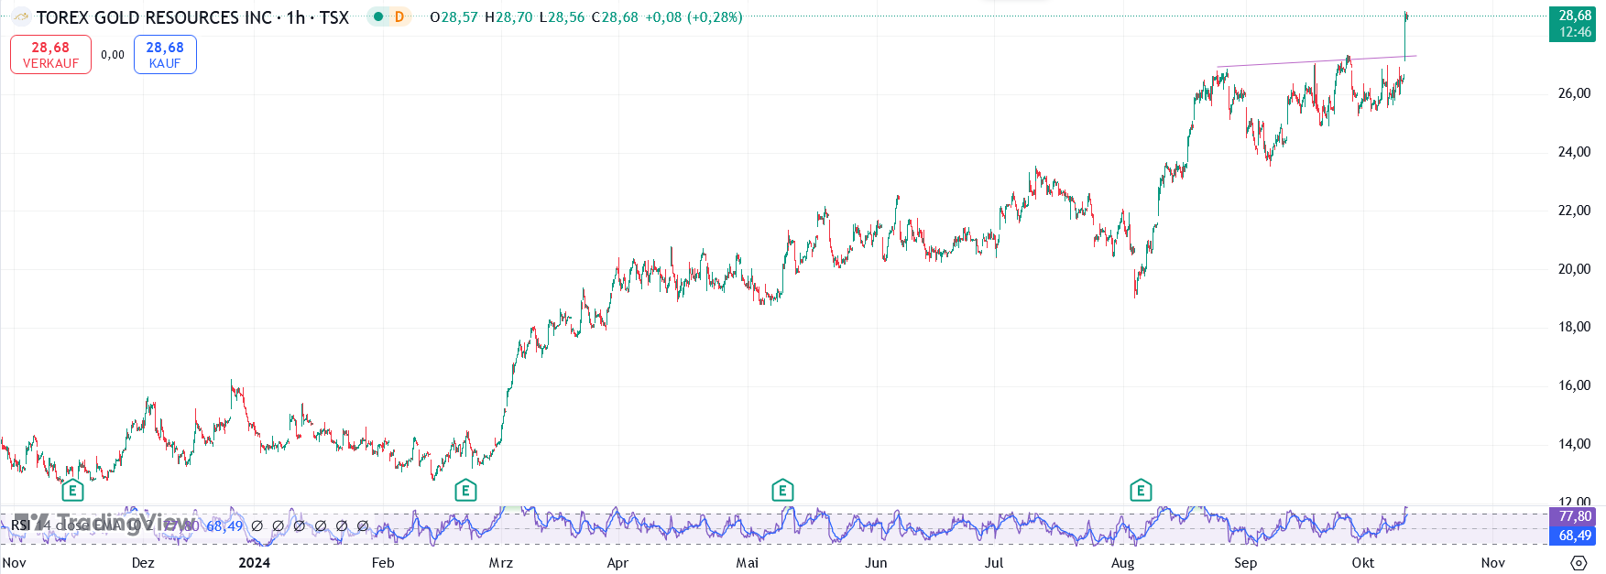The height and width of the screenshot is (574, 1606).
Task: Click the orange D delayed-data indicator
Action: tap(399, 16)
